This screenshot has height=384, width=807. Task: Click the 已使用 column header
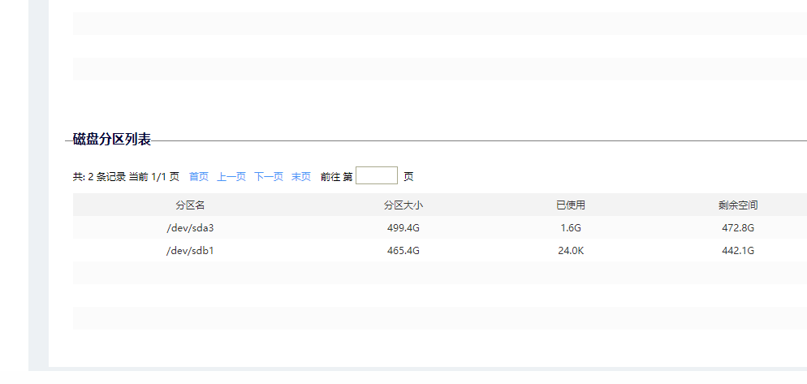[571, 205]
